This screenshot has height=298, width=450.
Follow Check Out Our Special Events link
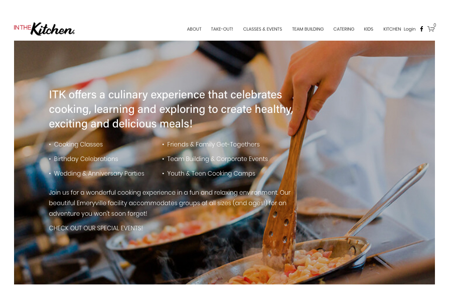click(96, 228)
